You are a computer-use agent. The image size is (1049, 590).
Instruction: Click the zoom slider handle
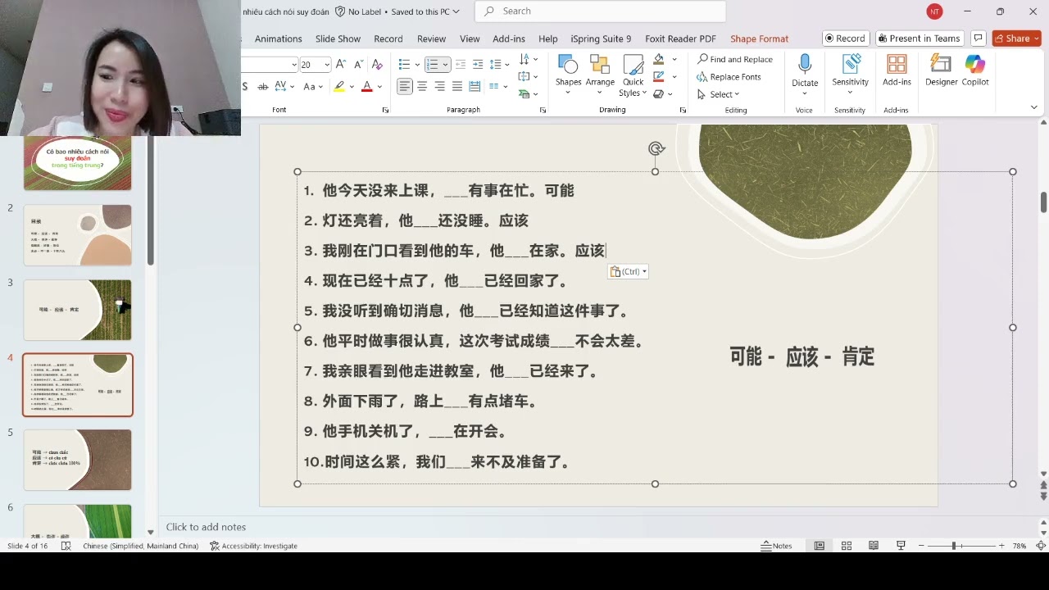point(953,546)
